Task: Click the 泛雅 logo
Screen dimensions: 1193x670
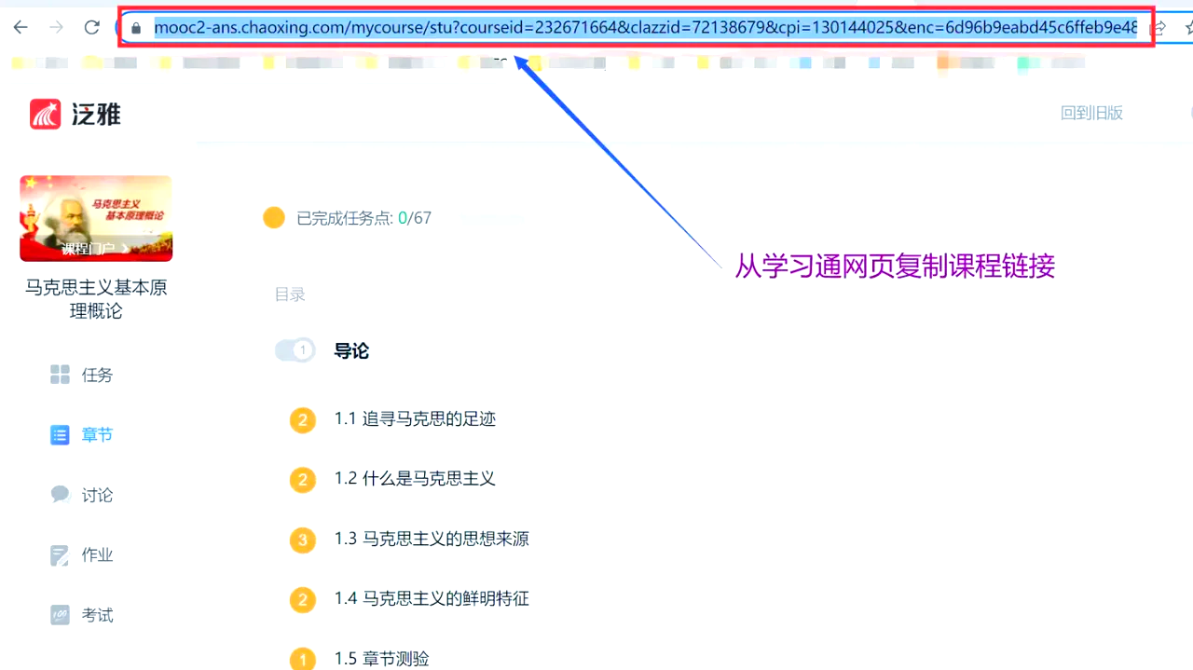Action: click(75, 115)
